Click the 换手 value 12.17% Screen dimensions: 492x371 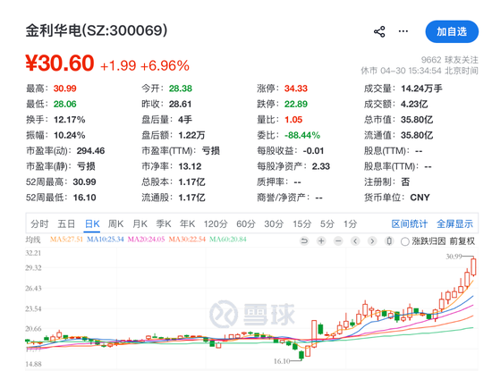click(70, 120)
